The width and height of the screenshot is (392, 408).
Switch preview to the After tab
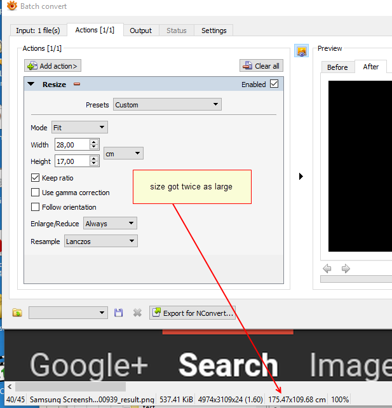370,67
